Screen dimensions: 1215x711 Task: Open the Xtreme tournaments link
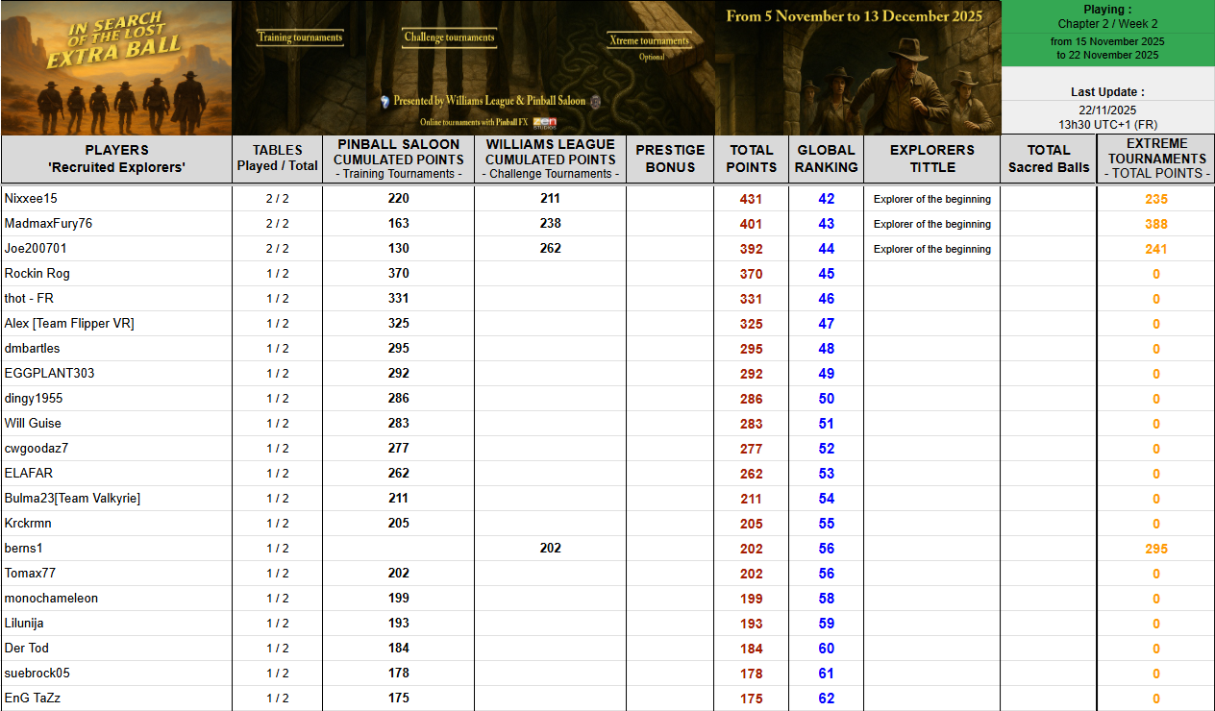click(650, 40)
